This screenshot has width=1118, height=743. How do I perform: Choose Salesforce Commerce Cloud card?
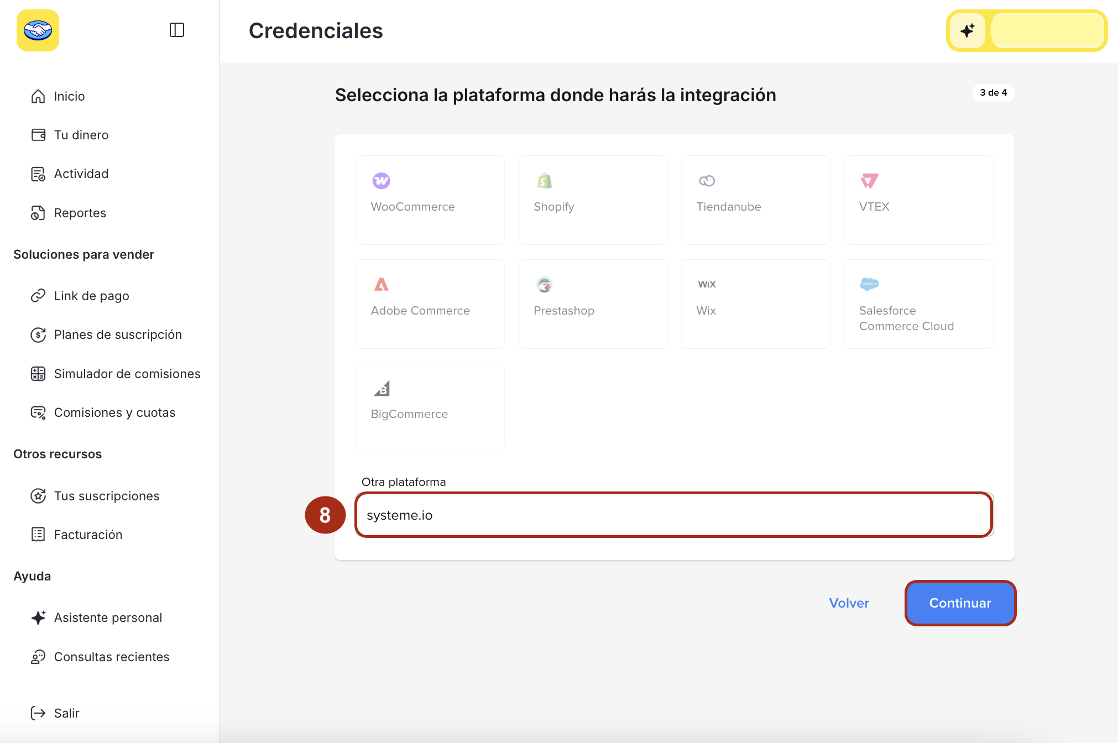click(x=919, y=304)
